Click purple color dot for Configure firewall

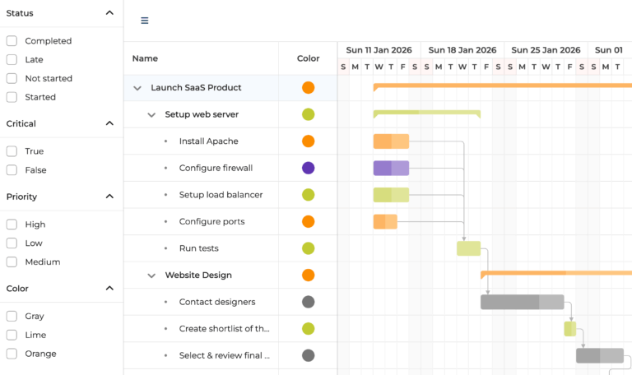tap(308, 168)
